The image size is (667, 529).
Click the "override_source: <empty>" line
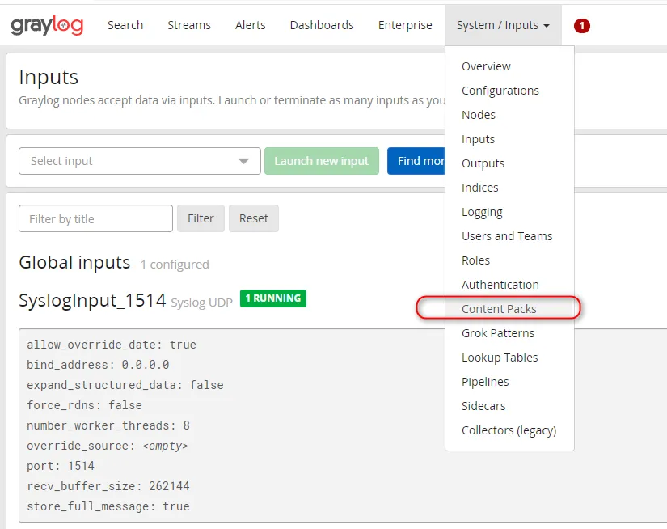click(108, 446)
